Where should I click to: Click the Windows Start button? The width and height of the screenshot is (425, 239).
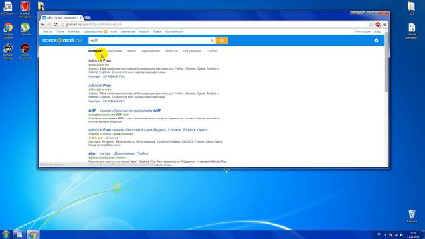pyautogui.click(x=6, y=234)
